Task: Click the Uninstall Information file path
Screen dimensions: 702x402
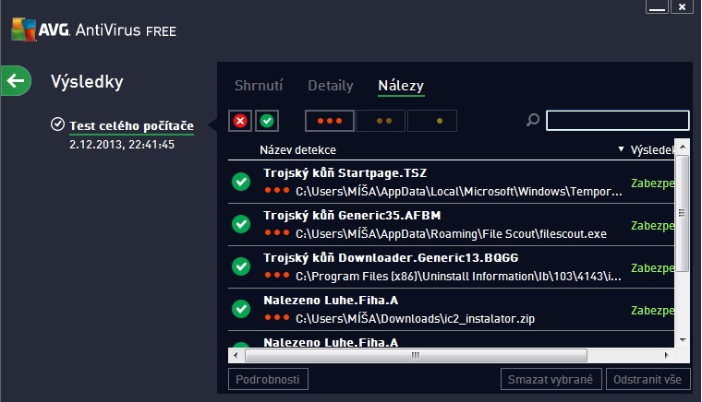Action: pyautogui.click(x=458, y=277)
